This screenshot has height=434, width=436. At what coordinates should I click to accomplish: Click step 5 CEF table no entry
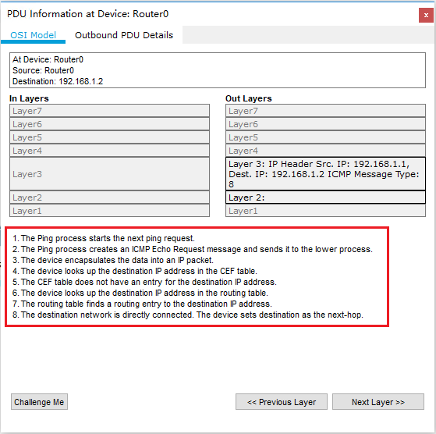144,282
